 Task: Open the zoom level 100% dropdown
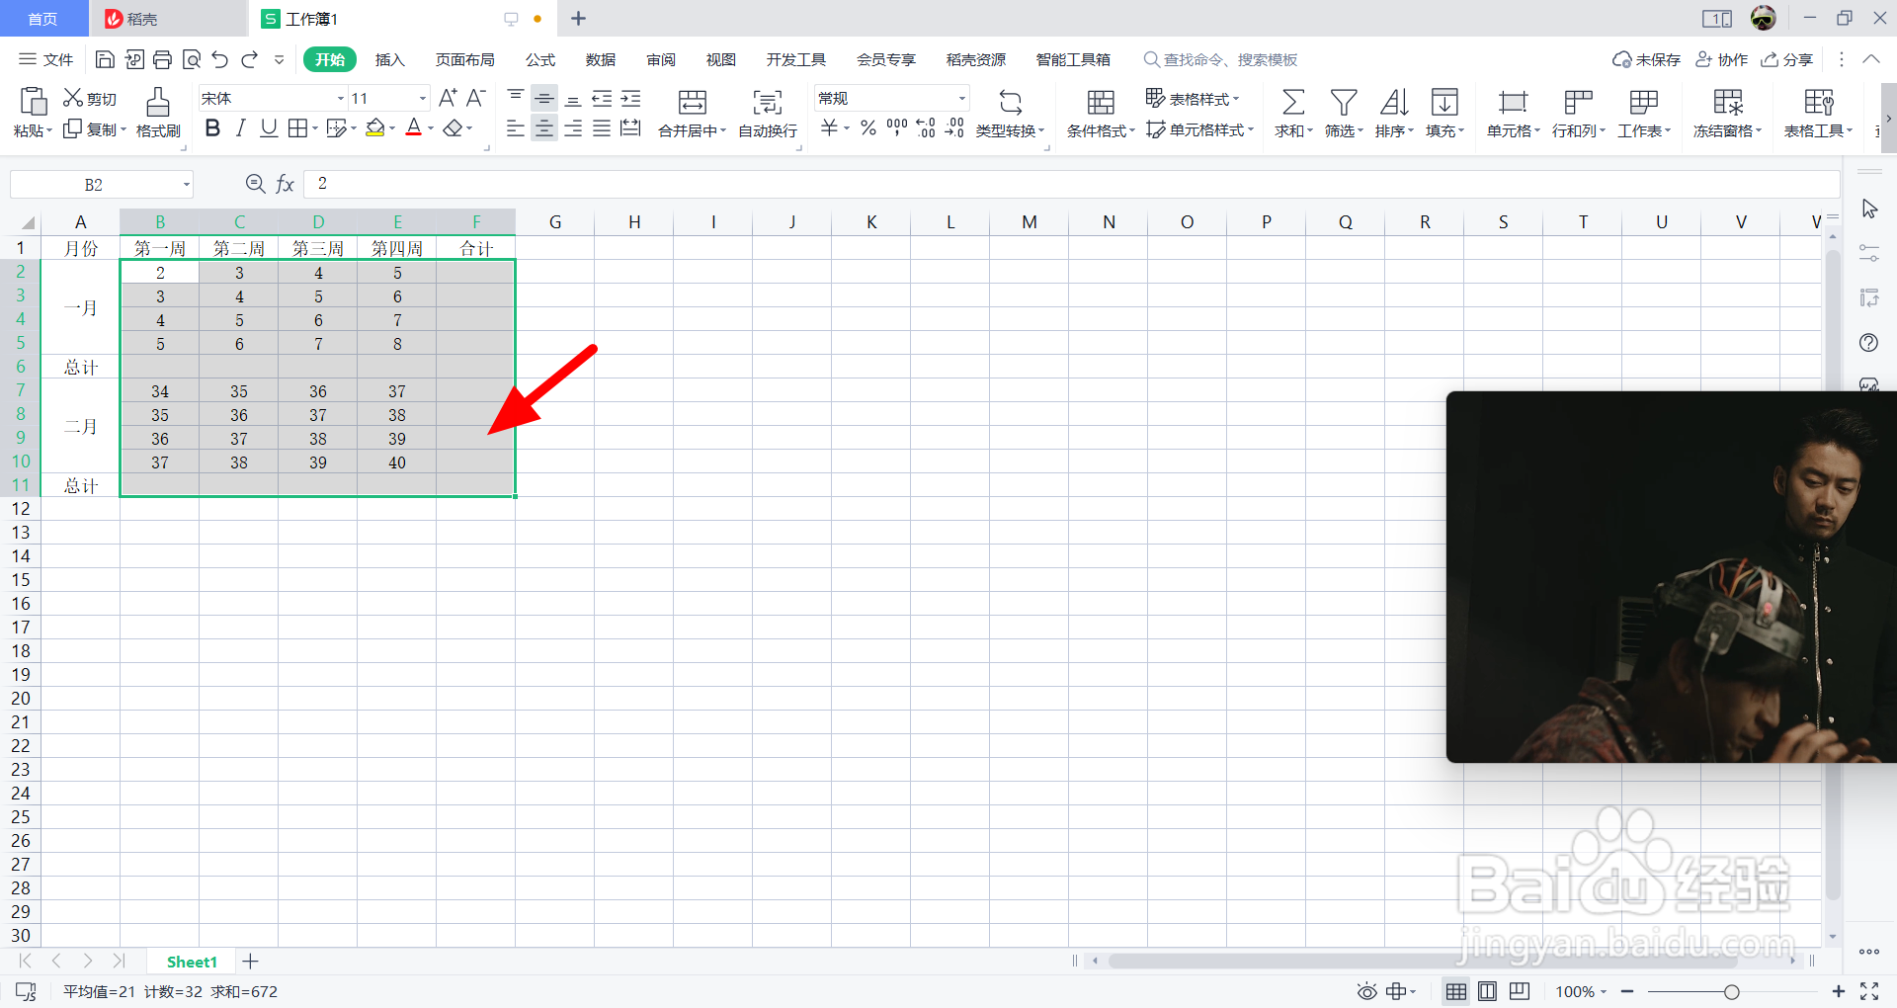1581,991
